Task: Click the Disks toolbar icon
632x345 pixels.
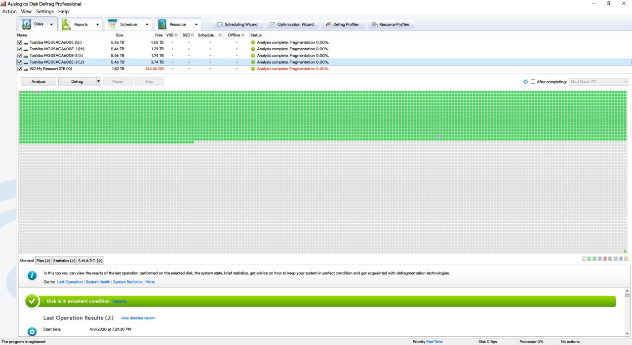Action: click(28, 24)
